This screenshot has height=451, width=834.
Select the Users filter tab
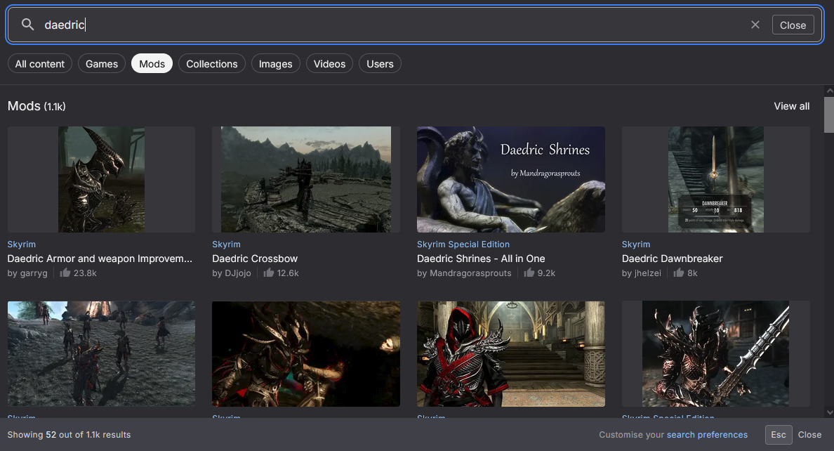coord(380,64)
